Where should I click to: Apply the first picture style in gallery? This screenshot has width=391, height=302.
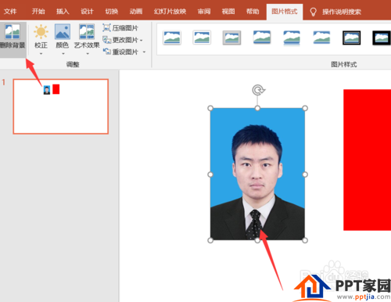coord(172,38)
